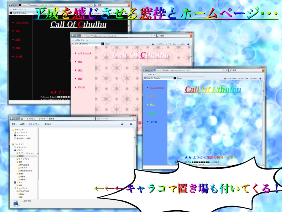Stop loading in the pink-theme browser
The width and height of the screenshot is (282, 212).
pyautogui.click(x=155, y=36)
